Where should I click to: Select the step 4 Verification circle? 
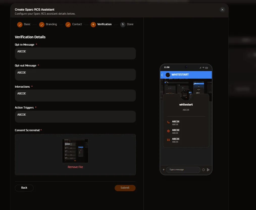[x=93, y=25]
